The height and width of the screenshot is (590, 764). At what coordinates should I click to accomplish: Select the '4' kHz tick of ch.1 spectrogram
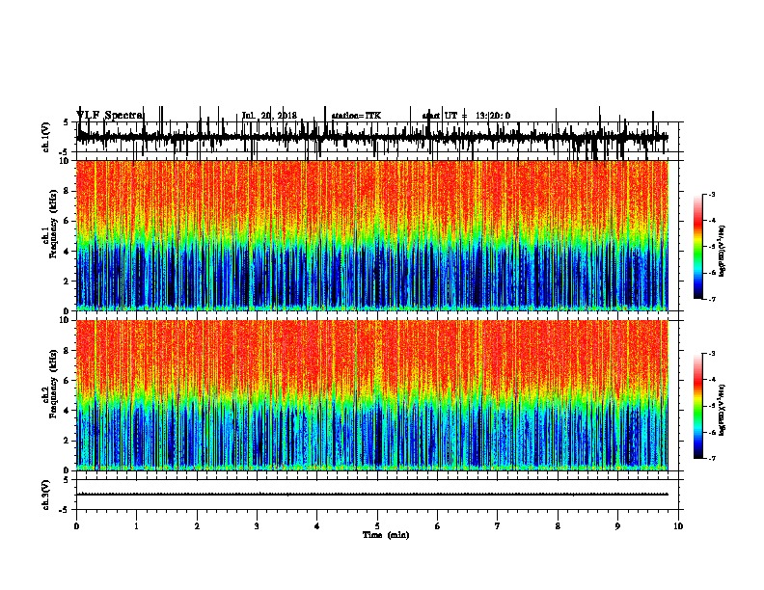67,252
